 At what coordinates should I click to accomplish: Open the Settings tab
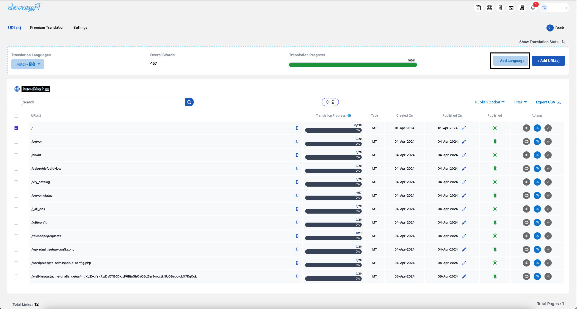point(80,27)
